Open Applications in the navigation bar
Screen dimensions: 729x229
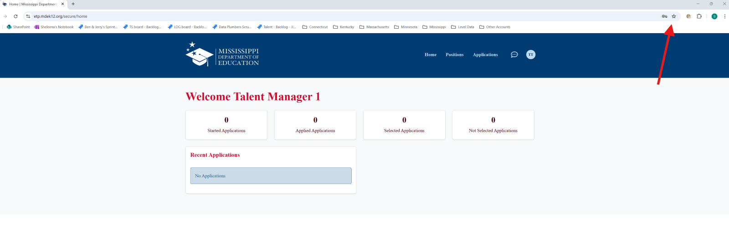click(485, 55)
